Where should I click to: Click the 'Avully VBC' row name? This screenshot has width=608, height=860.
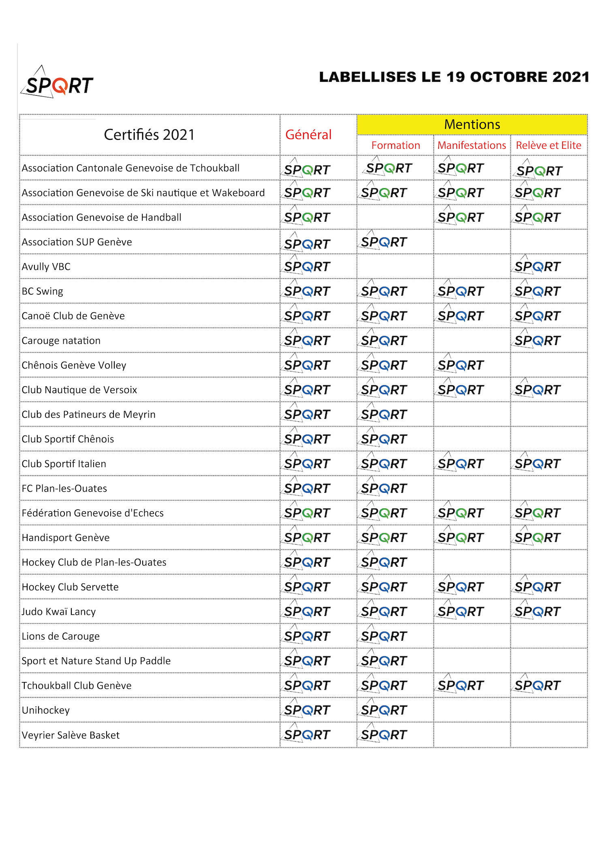[x=46, y=267]
